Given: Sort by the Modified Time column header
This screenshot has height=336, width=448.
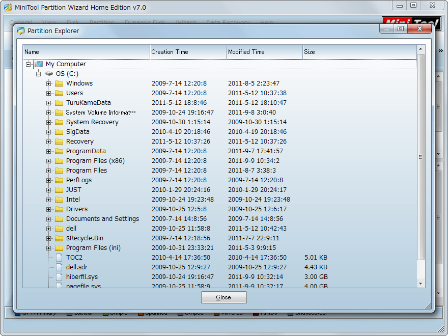Looking at the screenshot, I should click(x=265, y=52).
